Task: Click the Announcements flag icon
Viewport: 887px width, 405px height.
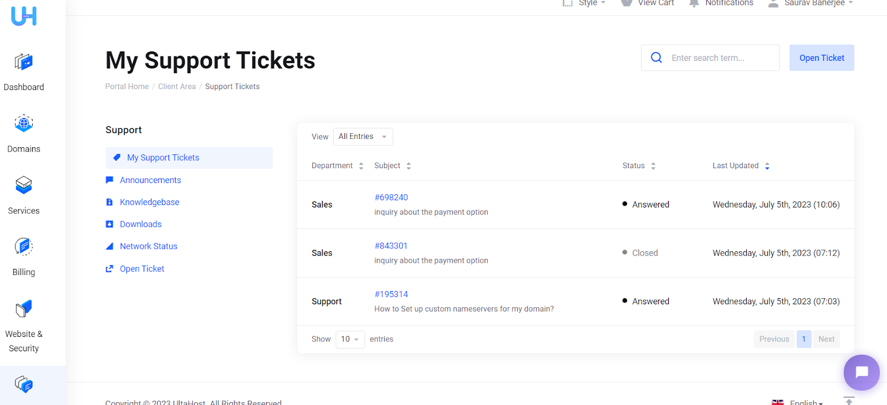Action: [110, 180]
